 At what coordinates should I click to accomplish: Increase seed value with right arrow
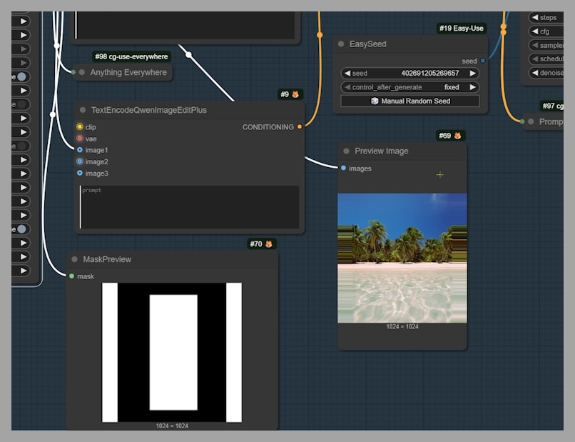472,74
